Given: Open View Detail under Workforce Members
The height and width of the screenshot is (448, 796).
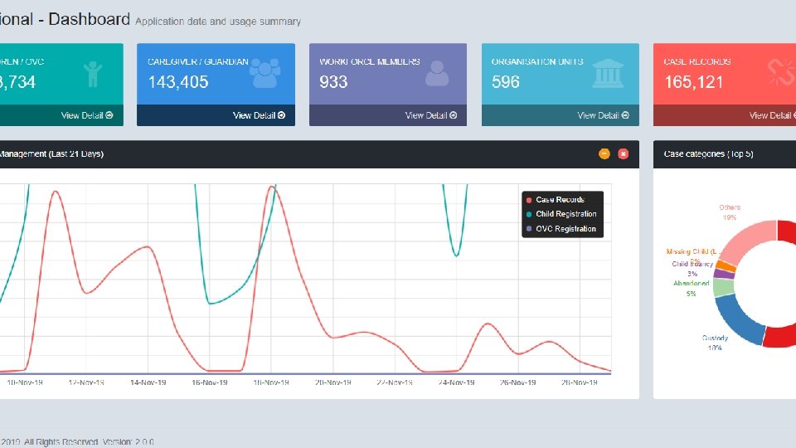Looking at the screenshot, I should coord(430,115).
